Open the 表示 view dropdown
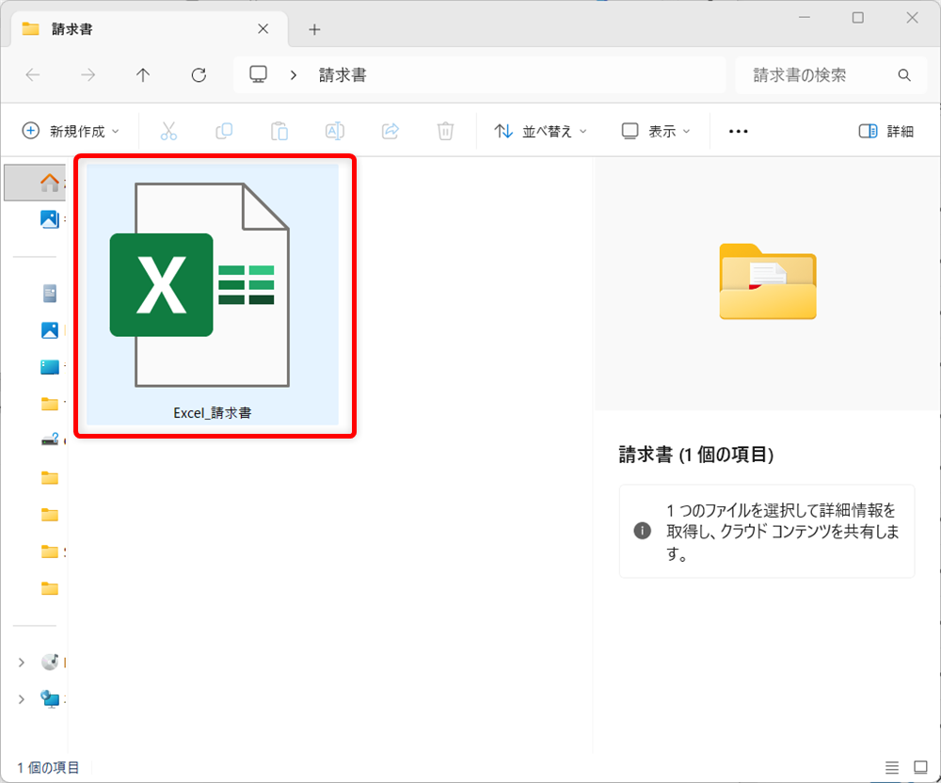This screenshot has width=941, height=783. 655,131
